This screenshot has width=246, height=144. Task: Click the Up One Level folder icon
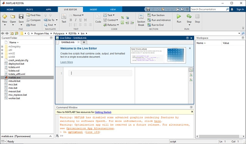[12, 33]
